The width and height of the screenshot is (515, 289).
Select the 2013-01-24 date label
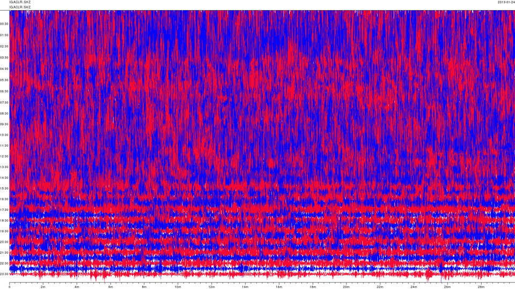pyautogui.click(x=506, y=2)
